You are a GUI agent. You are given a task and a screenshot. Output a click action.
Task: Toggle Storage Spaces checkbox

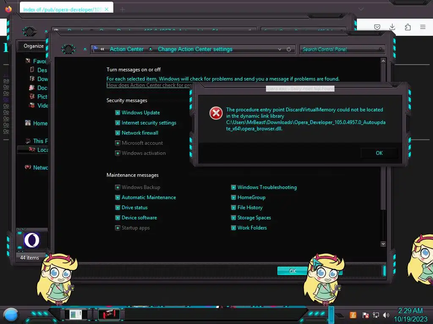pos(233,218)
